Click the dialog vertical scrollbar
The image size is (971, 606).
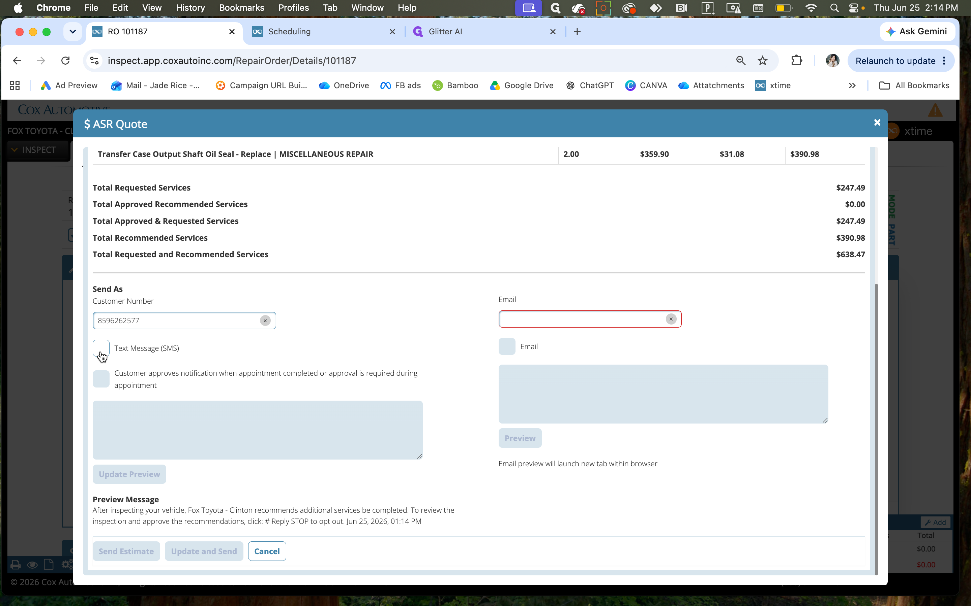coord(876,429)
